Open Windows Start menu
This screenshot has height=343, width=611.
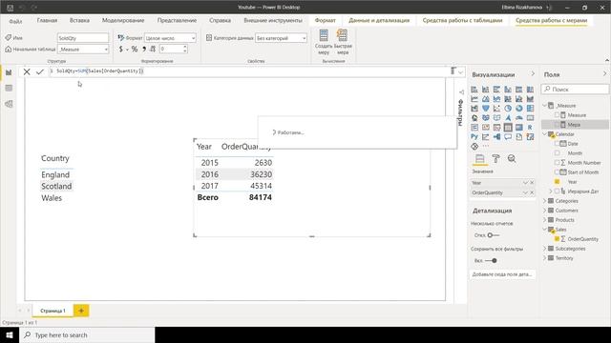[10, 334]
